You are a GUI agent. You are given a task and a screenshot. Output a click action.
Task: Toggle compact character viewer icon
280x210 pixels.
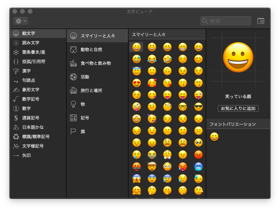pyautogui.click(x=260, y=21)
